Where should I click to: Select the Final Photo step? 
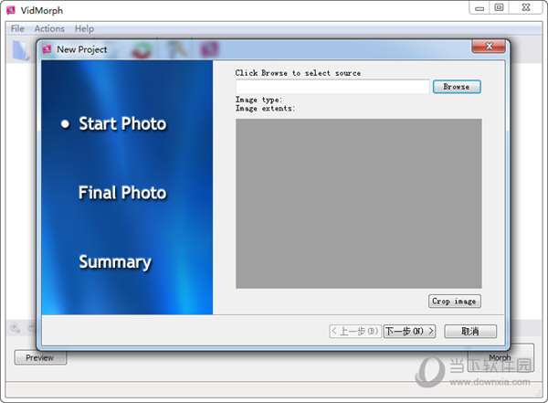coord(122,193)
